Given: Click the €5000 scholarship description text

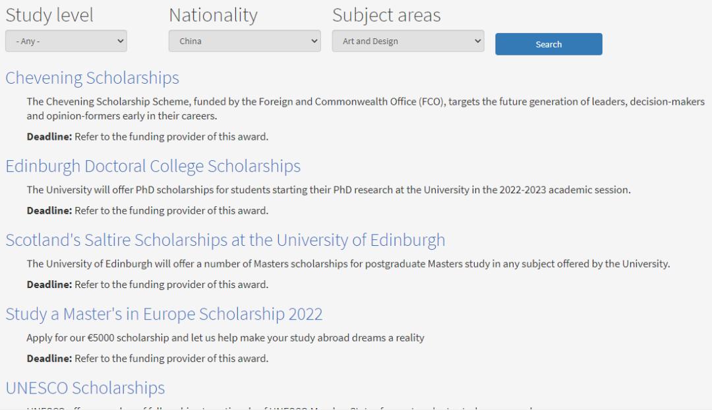Looking at the screenshot, I should 225,337.
